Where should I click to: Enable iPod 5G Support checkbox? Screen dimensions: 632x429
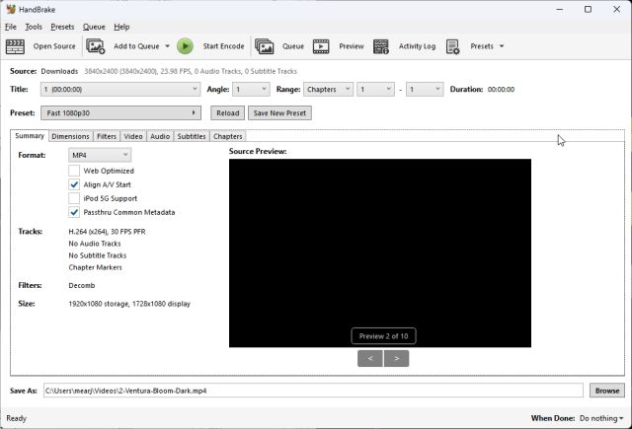pyautogui.click(x=74, y=198)
